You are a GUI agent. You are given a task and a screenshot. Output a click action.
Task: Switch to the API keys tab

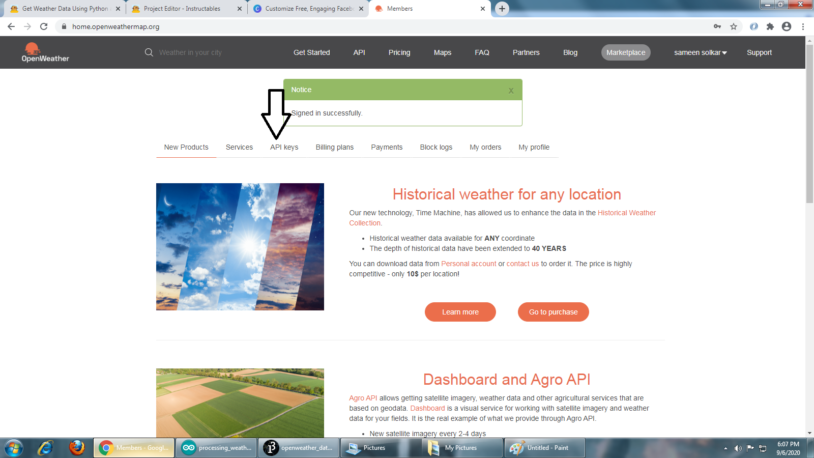284,147
